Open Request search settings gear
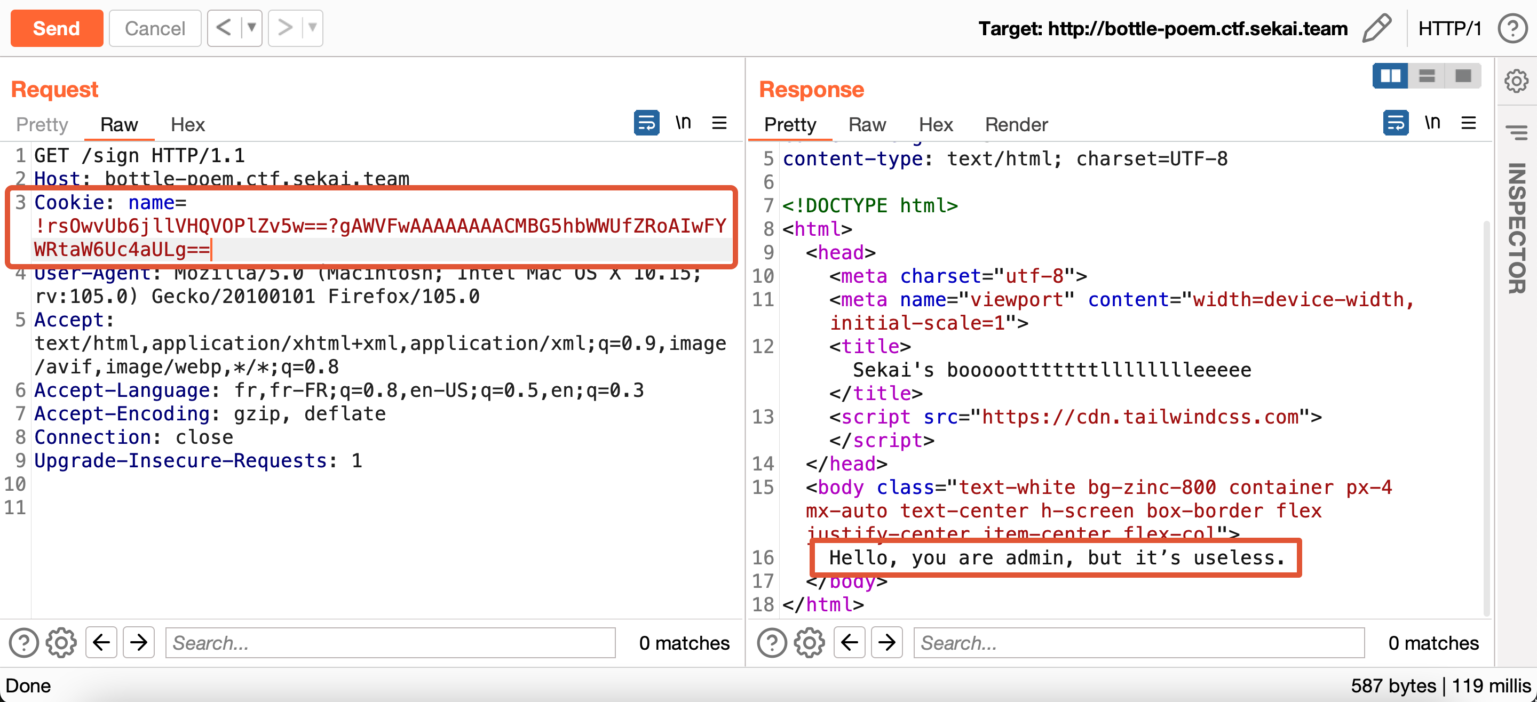The height and width of the screenshot is (702, 1537). [61, 643]
